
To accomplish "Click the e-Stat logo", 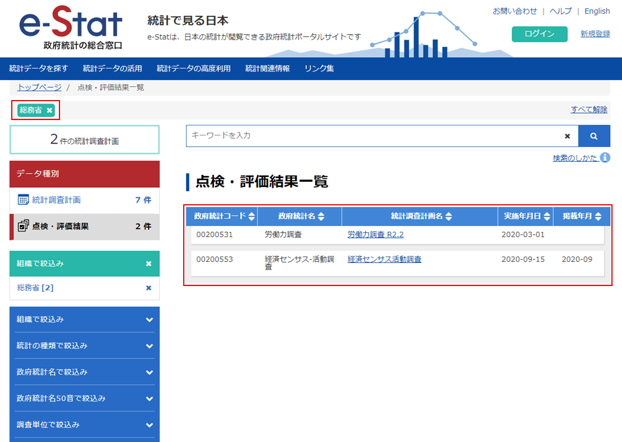I will pyautogui.click(x=71, y=28).
